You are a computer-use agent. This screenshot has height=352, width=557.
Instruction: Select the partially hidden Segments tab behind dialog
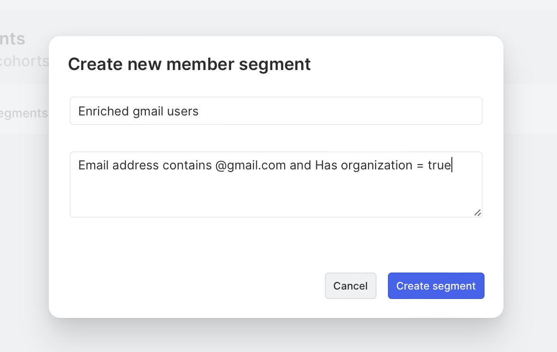tap(24, 114)
